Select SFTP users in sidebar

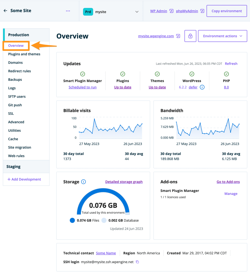coord(17,97)
